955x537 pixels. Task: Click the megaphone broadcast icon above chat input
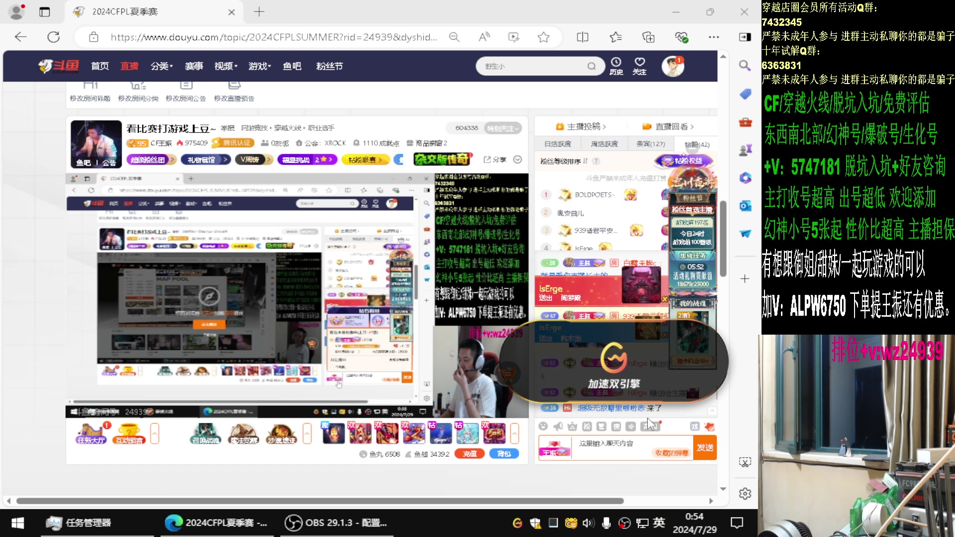(558, 426)
